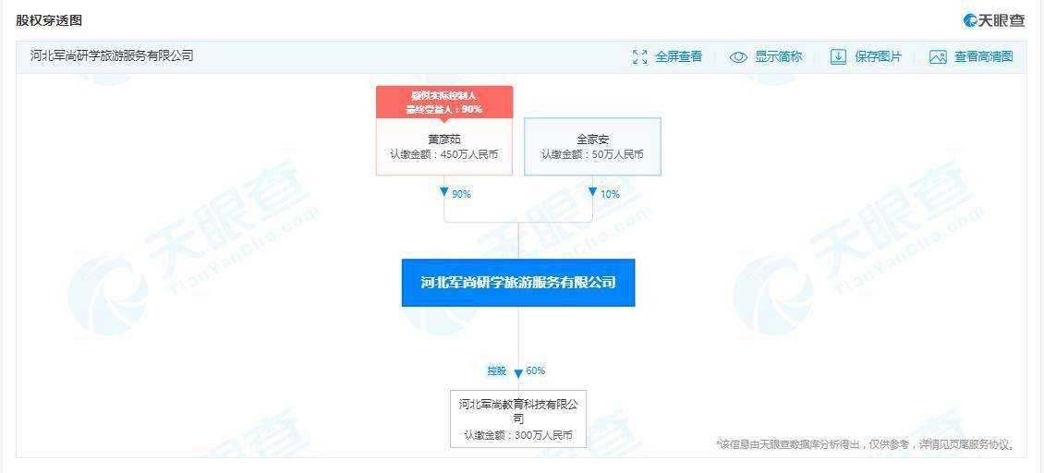Click the picture icon for 查看高清图
The height and width of the screenshot is (473, 1044).
[938, 57]
